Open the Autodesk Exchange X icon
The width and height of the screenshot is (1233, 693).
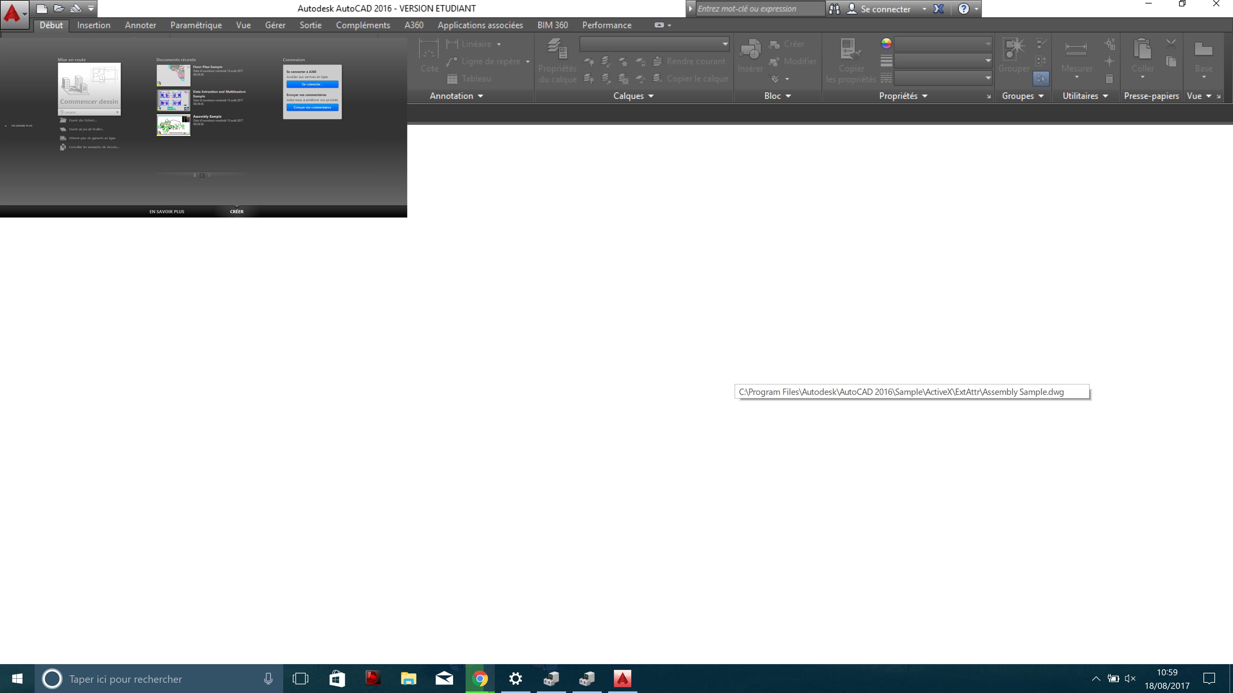[x=939, y=9]
